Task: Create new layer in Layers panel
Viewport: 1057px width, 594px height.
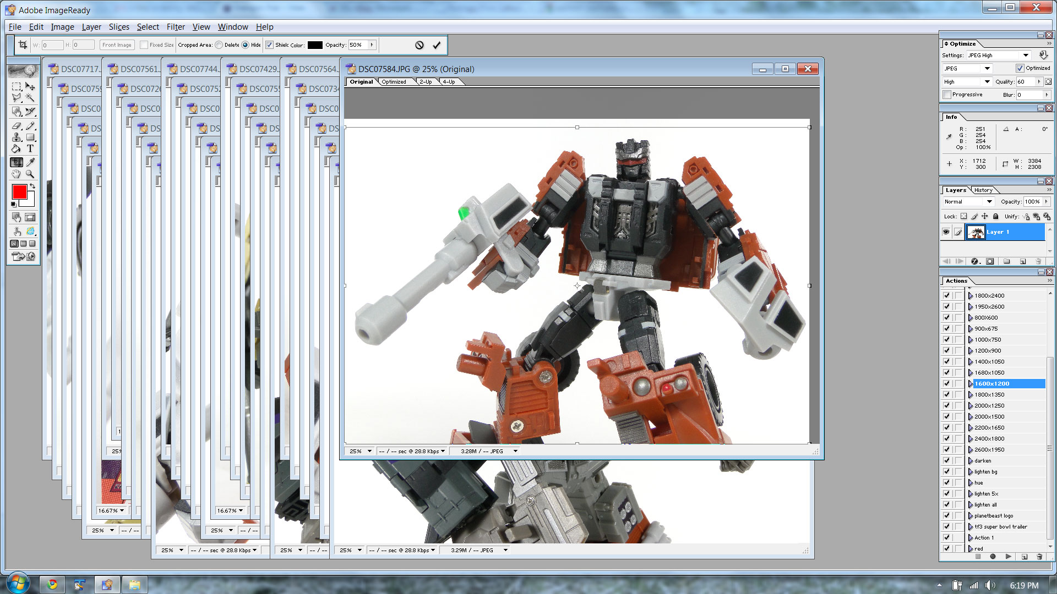Action: [1023, 261]
